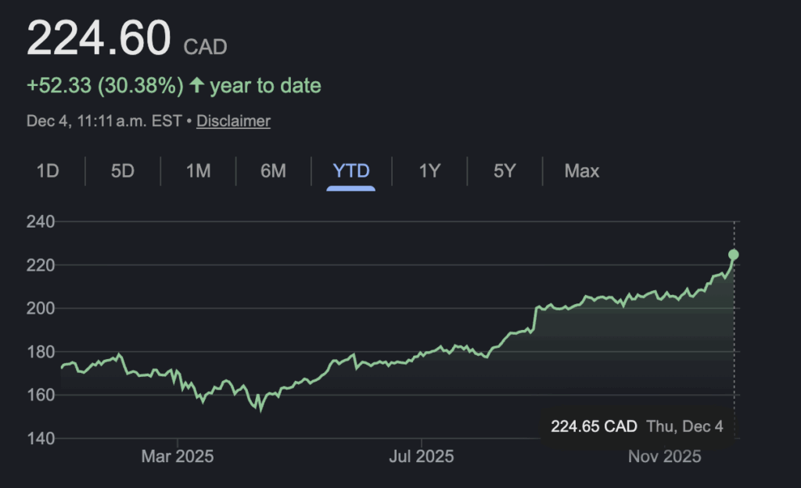The image size is (801, 488).
Task: Open the 6M chart view
Action: point(273,170)
